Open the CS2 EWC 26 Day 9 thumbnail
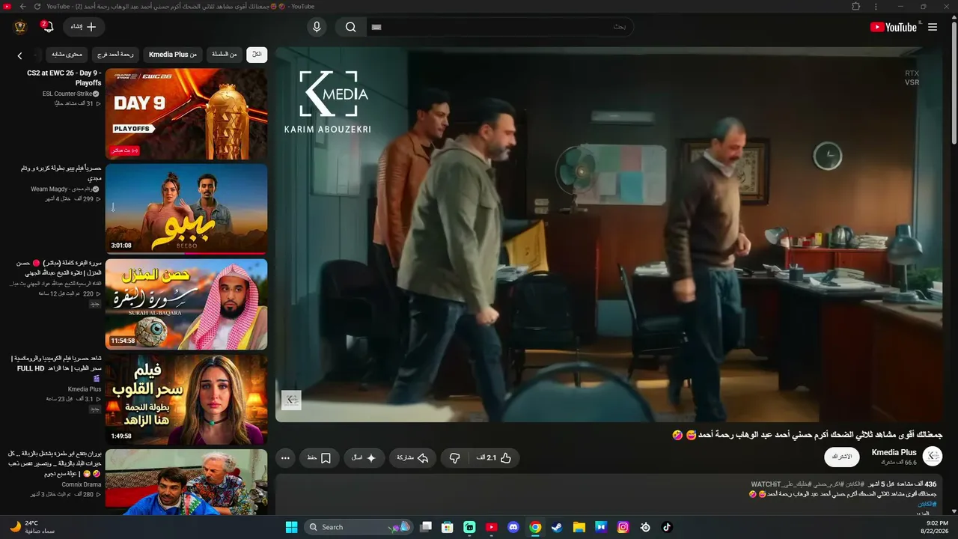 tap(186, 114)
